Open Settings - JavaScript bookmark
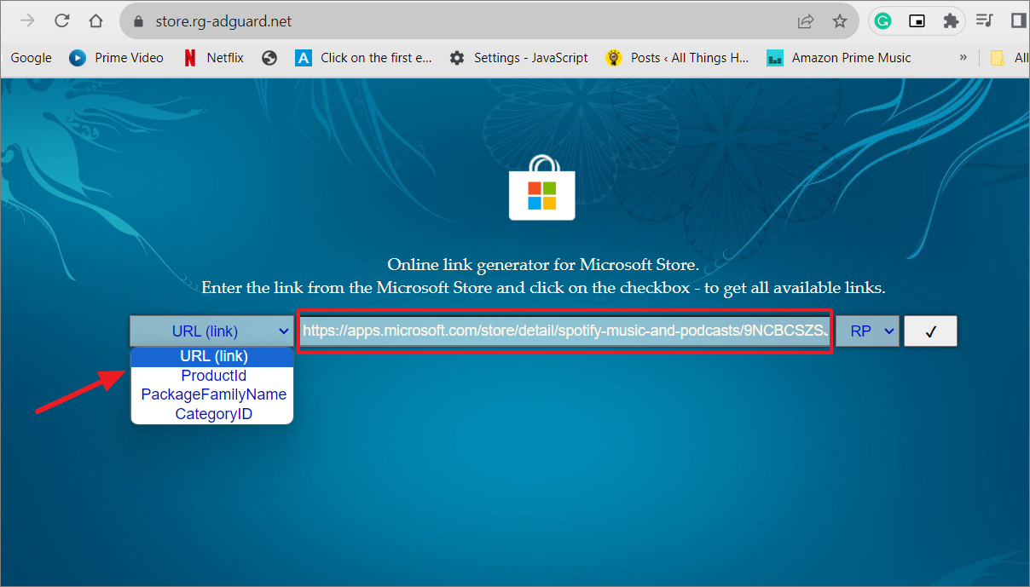The image size is (1030, 587). pyautogui.click(x=518, y=58)
